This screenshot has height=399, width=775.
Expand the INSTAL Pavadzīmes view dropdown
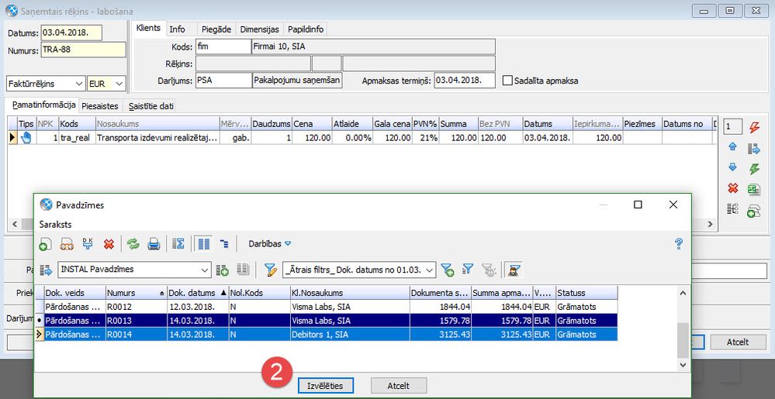click(205, 270)
